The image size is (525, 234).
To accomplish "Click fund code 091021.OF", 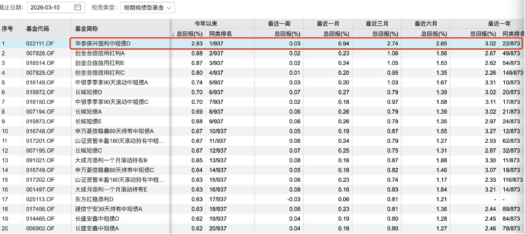I will click(x=40, y=160).
